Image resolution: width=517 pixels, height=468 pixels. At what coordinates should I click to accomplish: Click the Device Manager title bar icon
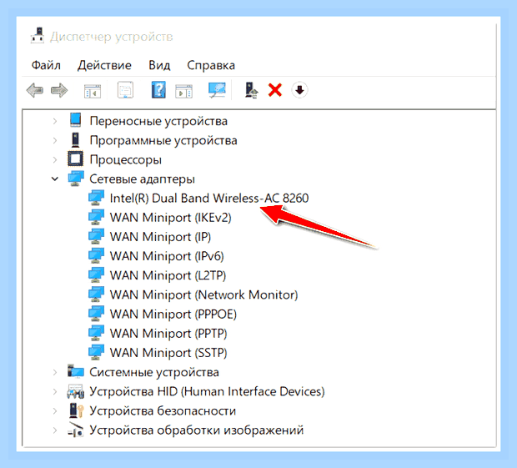point(38,35)
